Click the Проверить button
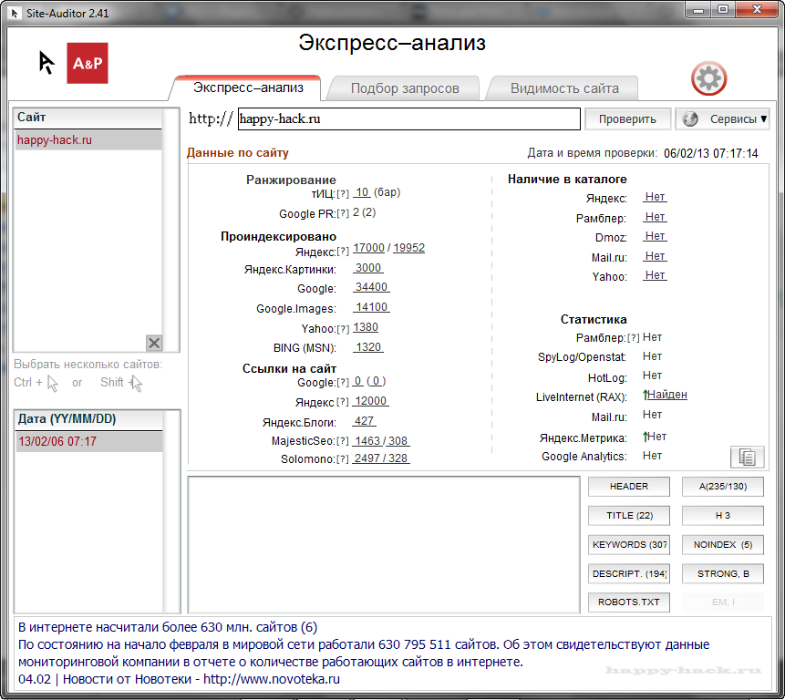This screenshot has width=785, height=700. point(627,119)
